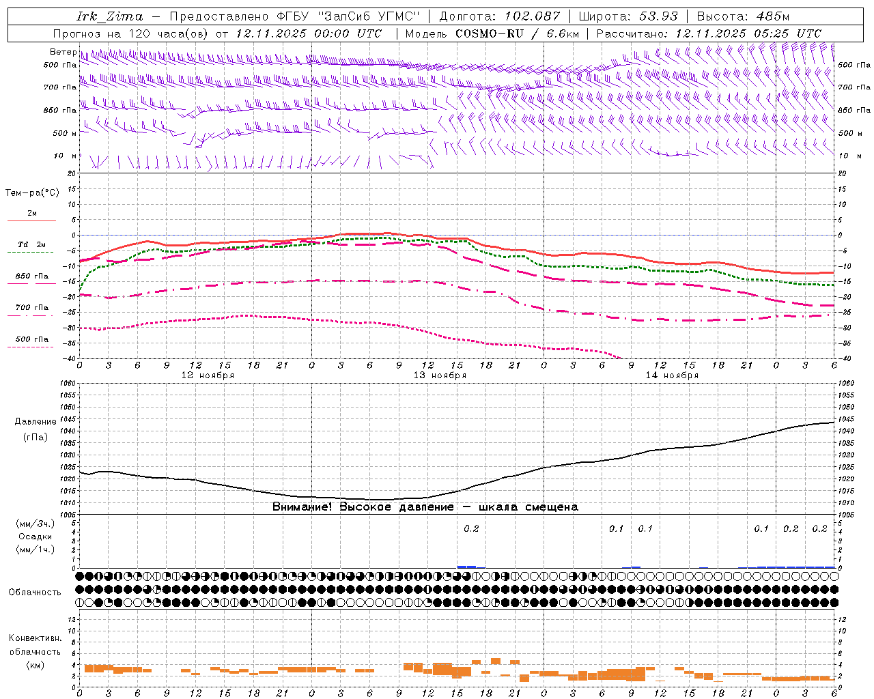Click 1060 on the left pressure axis
This screenshot has height=699, width=874.
[66, 384]
